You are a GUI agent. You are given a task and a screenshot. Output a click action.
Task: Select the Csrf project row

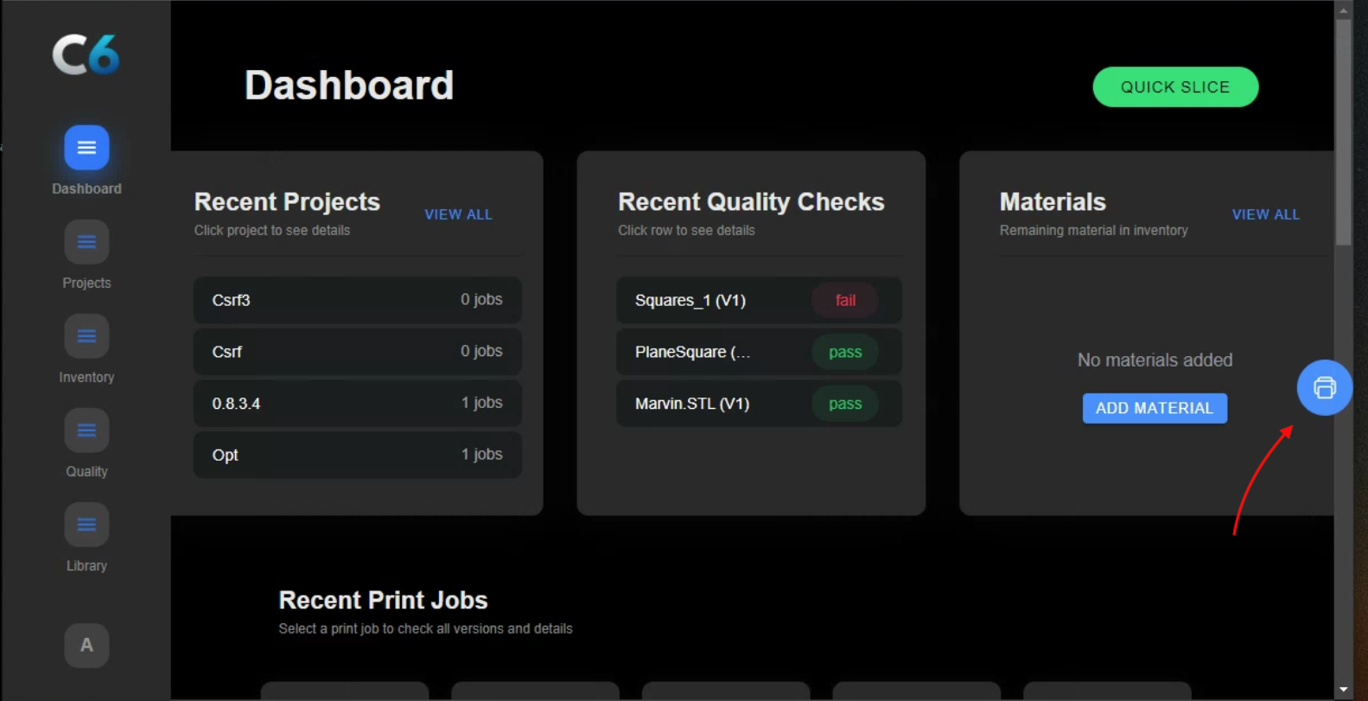[x=357, y=352]
